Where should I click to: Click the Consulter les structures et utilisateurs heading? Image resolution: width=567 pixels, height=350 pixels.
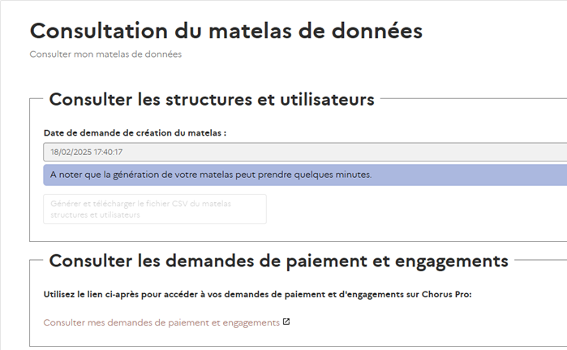[212, 100]
